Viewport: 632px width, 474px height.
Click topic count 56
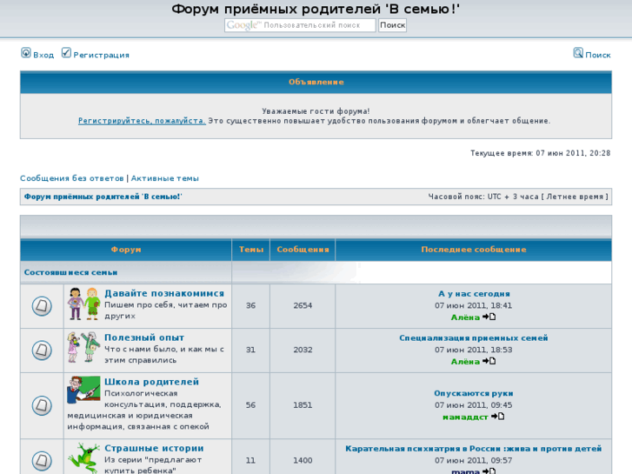coord(250,405)
